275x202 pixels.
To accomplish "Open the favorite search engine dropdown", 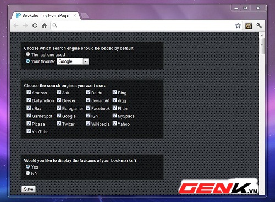I will coord(73,61).
